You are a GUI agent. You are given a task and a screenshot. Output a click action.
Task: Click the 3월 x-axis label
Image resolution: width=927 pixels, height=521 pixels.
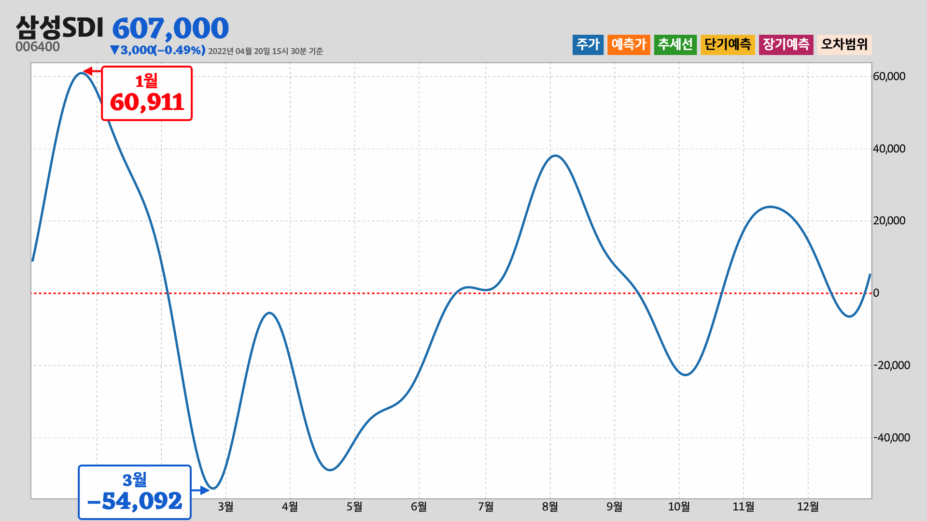225,507
